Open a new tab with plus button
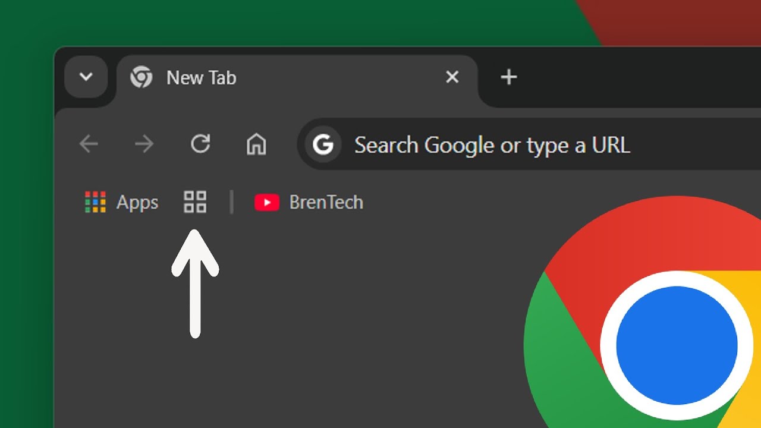The width and height of the screenshot is (761, 428). (508, 77)
